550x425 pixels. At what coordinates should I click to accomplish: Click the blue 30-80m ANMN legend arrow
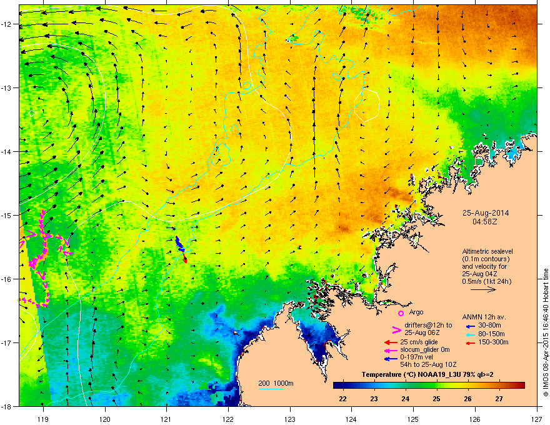(x=470, y=326)
